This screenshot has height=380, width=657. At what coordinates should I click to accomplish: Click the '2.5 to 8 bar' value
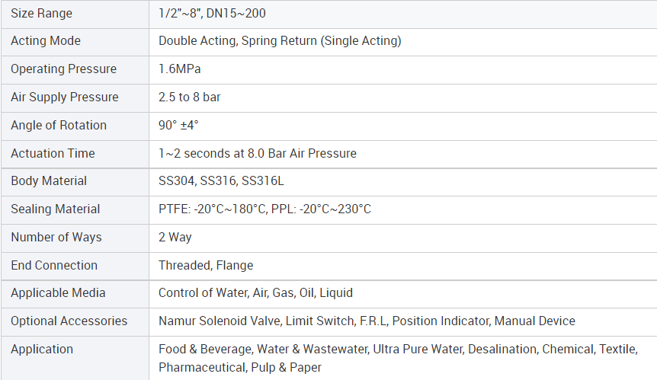(x=189, y=97)
